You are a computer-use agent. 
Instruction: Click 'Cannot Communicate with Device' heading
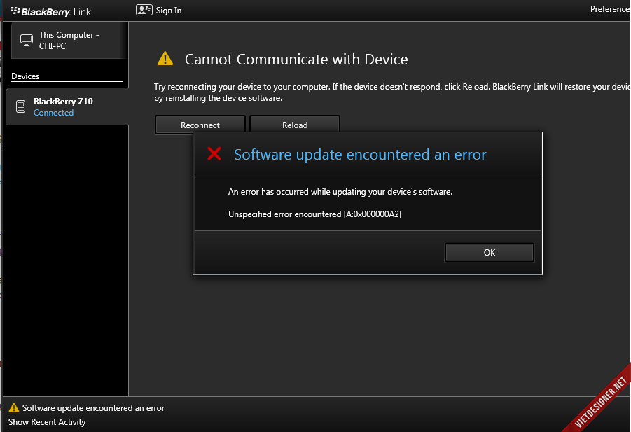coord(296,59)
